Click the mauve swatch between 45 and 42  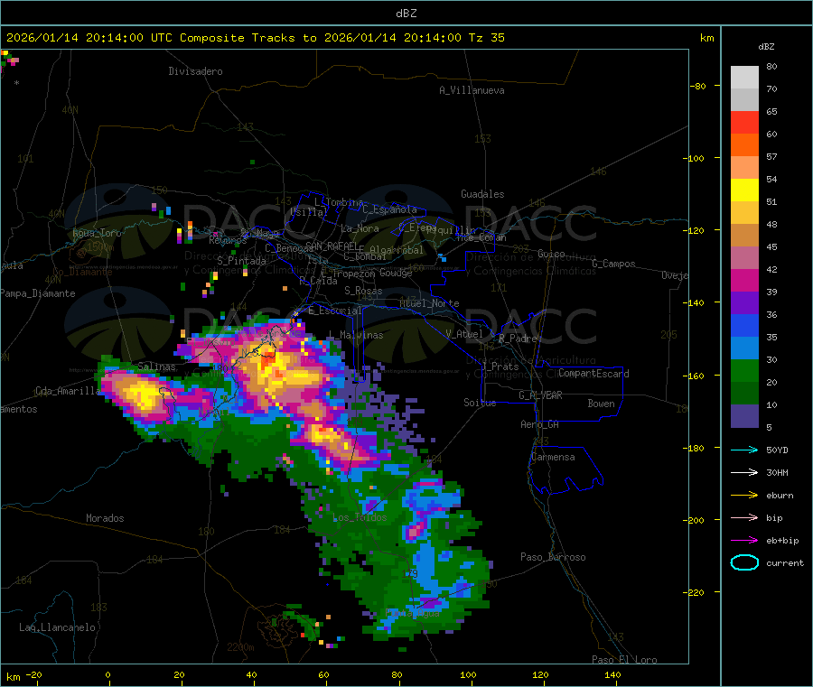click(744, 257)
